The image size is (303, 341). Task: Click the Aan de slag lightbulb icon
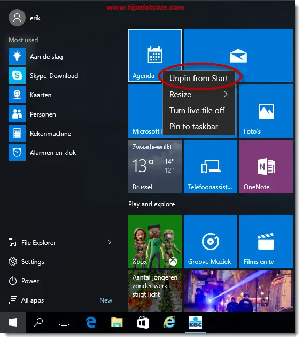pyautogui.click(x=17, y=56)
